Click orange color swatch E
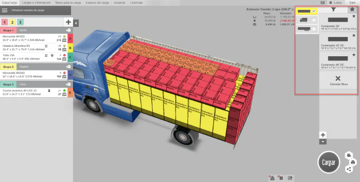Screen dimensions: 360x182 pyautogui.click(x=70, y=93)
